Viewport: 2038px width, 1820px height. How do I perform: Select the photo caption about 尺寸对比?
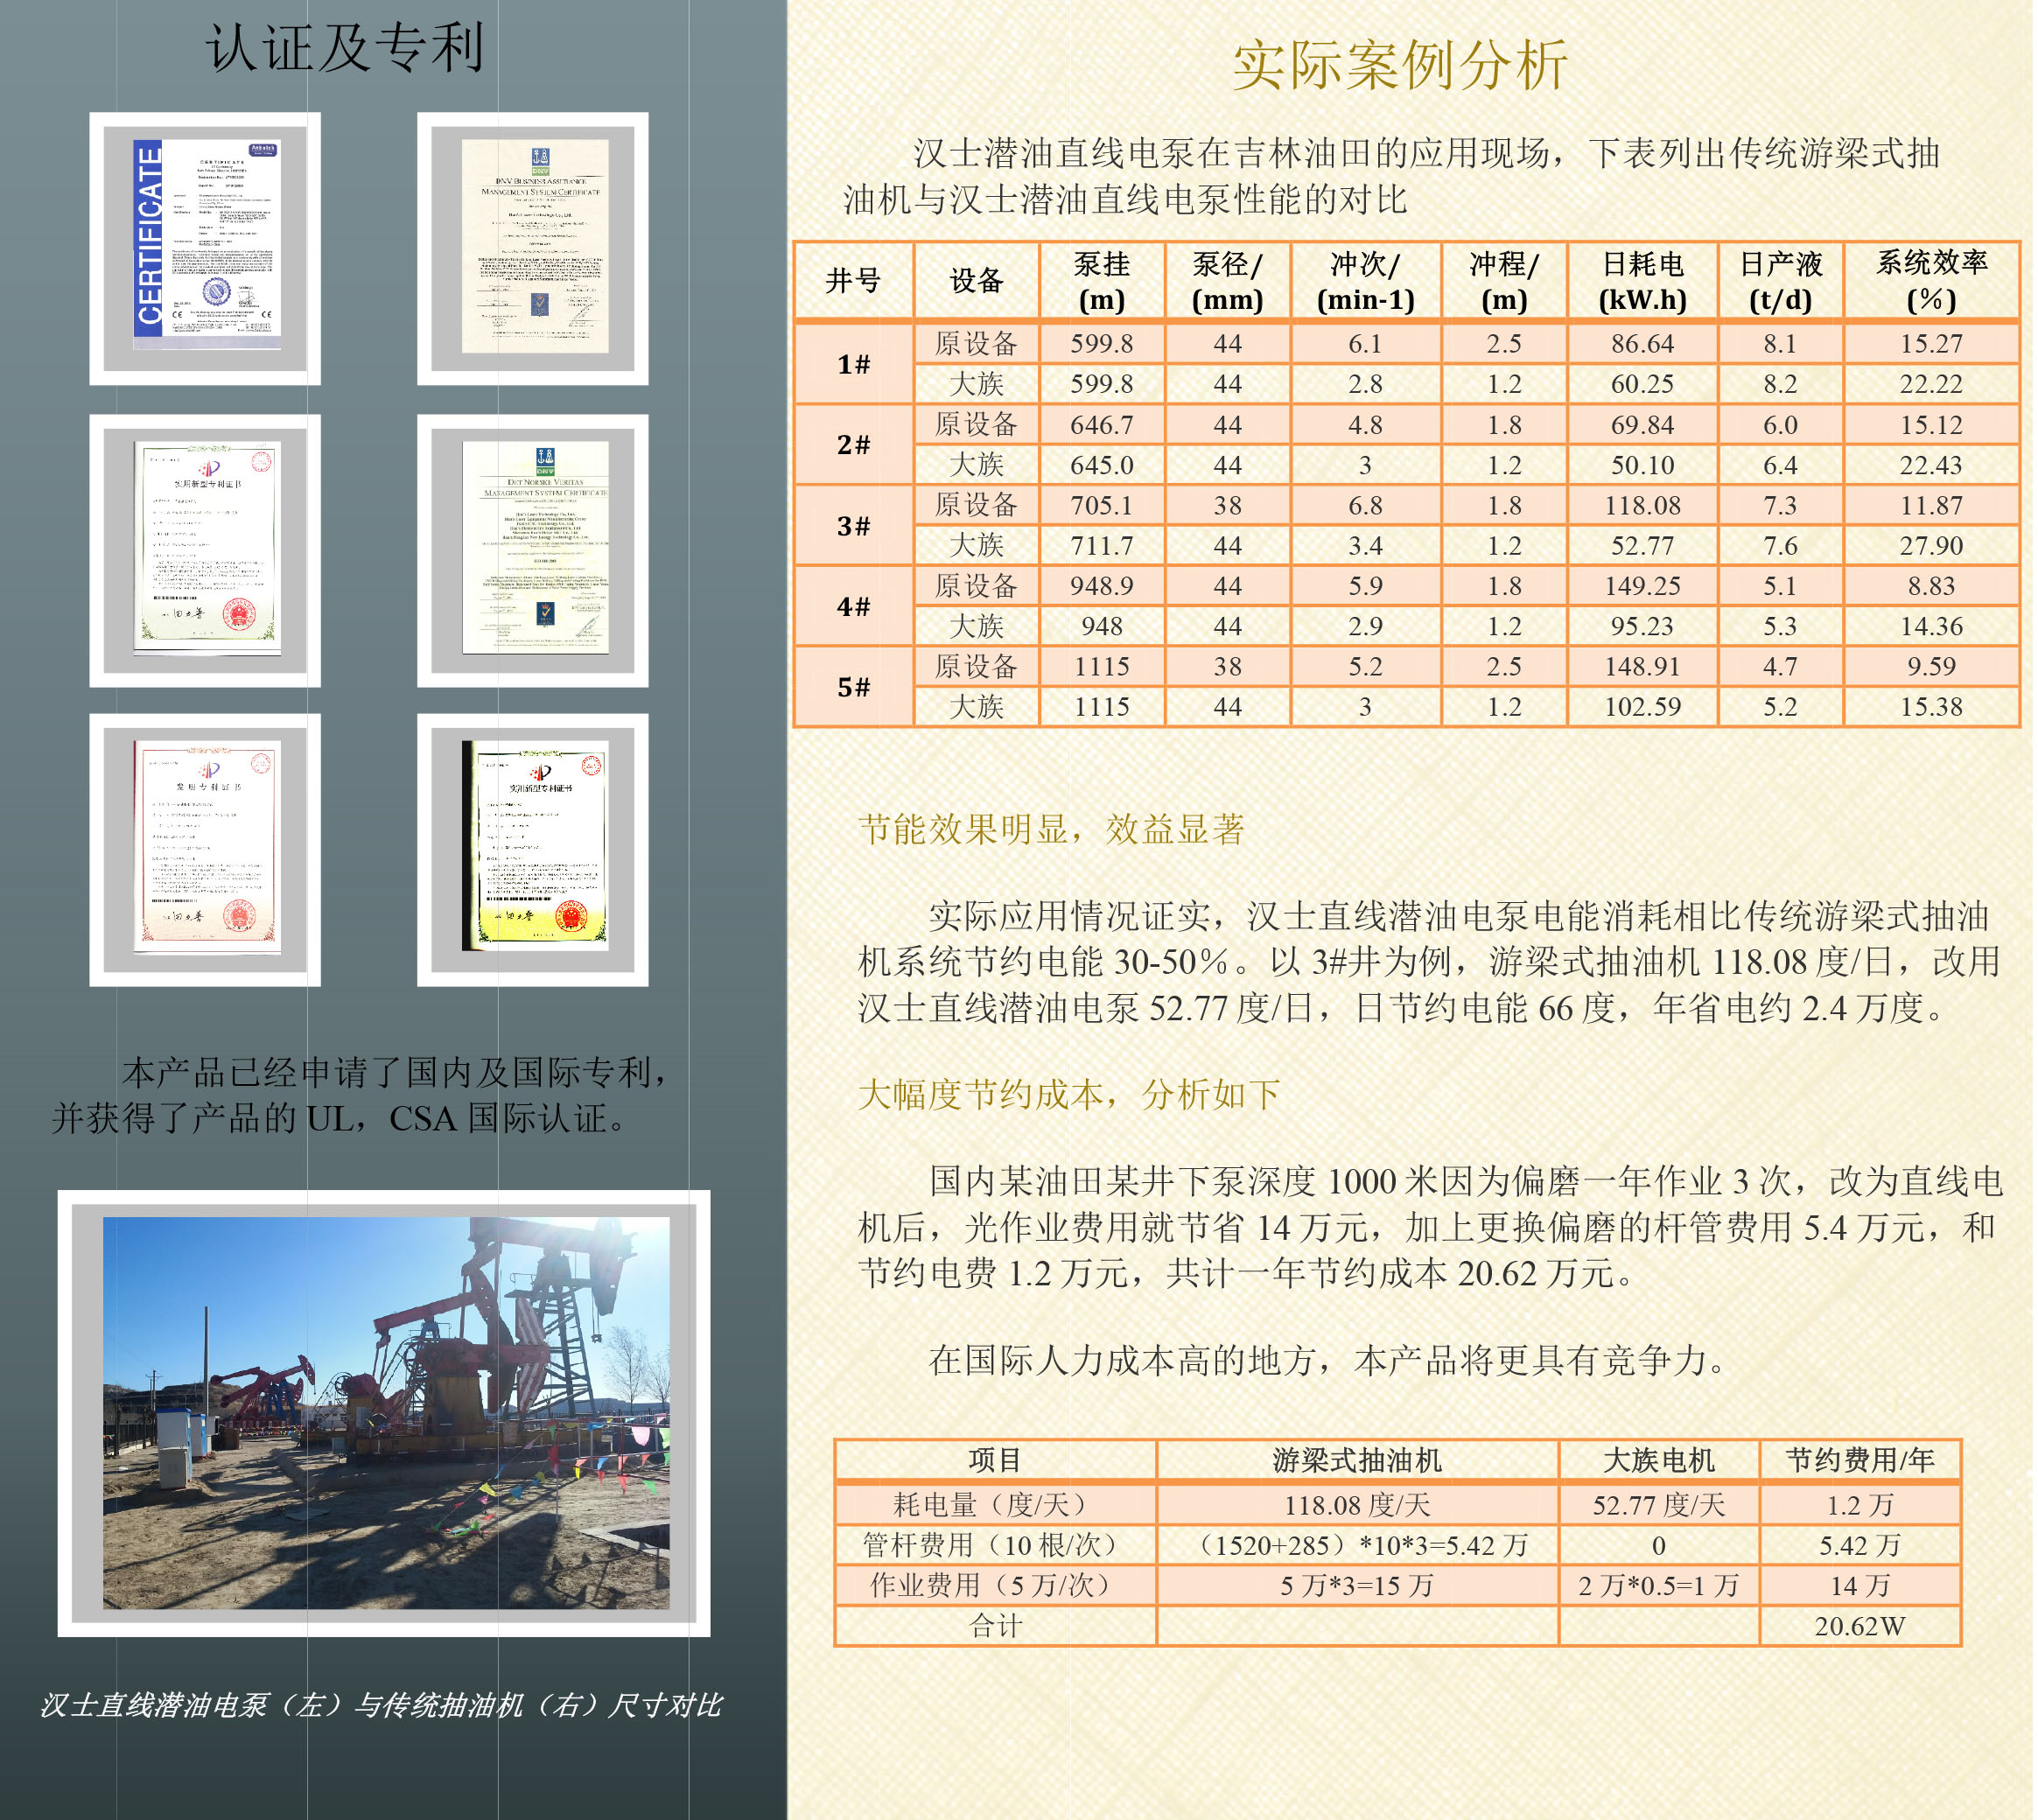pyautogui.click(x=381, y=1705)
